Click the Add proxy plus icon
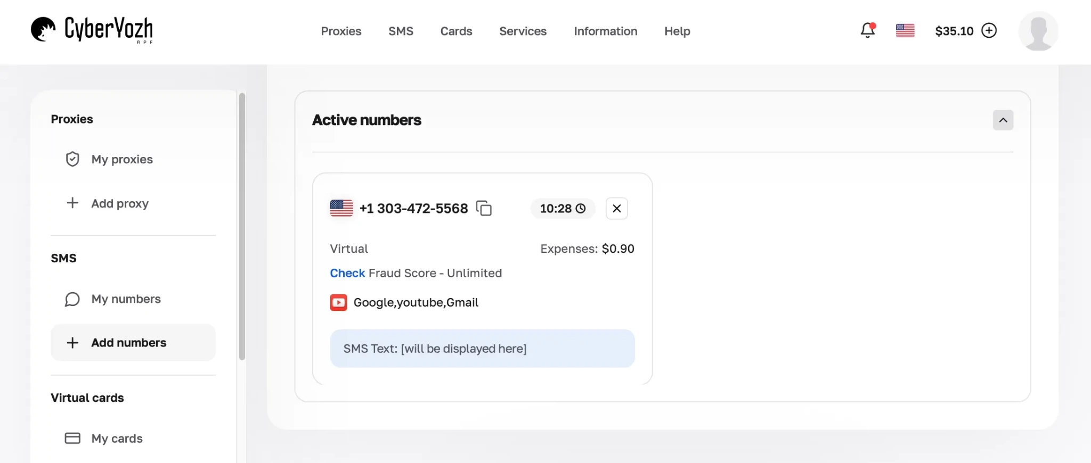This screenshot has width=1091, height=463. pos(72,203)
